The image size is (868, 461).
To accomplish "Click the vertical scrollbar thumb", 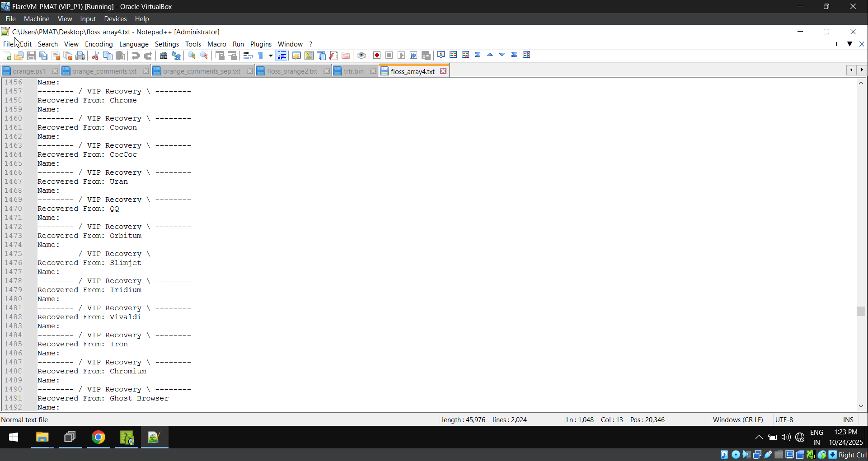I will [x=861, y=311].
